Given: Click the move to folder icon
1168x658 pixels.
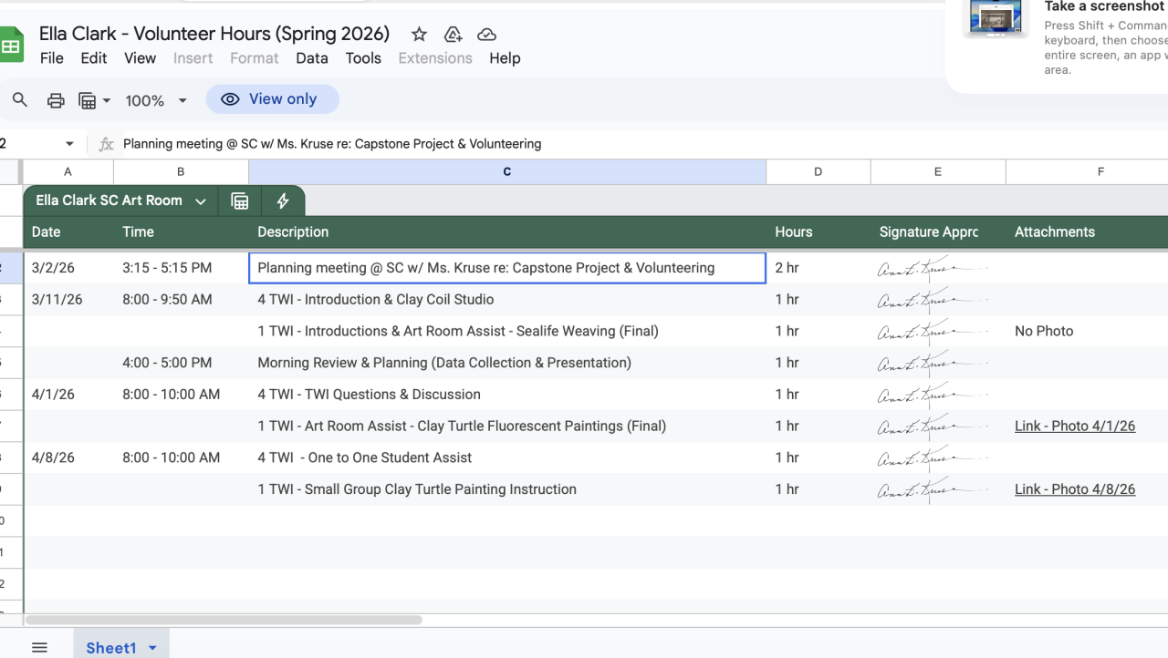Looking at the screenshot, I should click(453, 35).
